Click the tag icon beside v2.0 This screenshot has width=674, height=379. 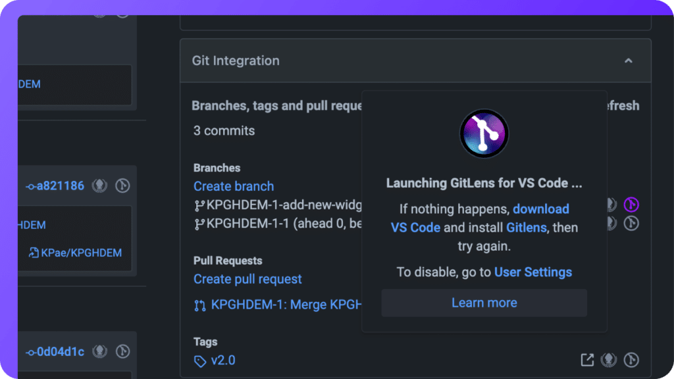(200, 361)
